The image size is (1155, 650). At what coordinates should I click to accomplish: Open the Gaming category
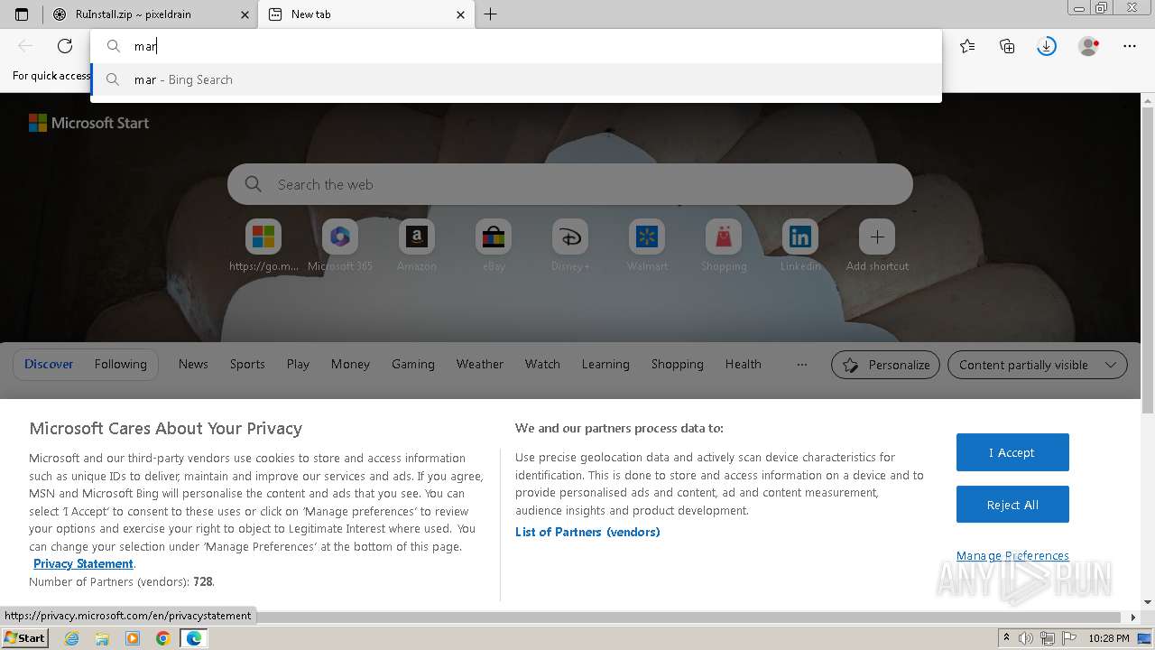[413, 364]
